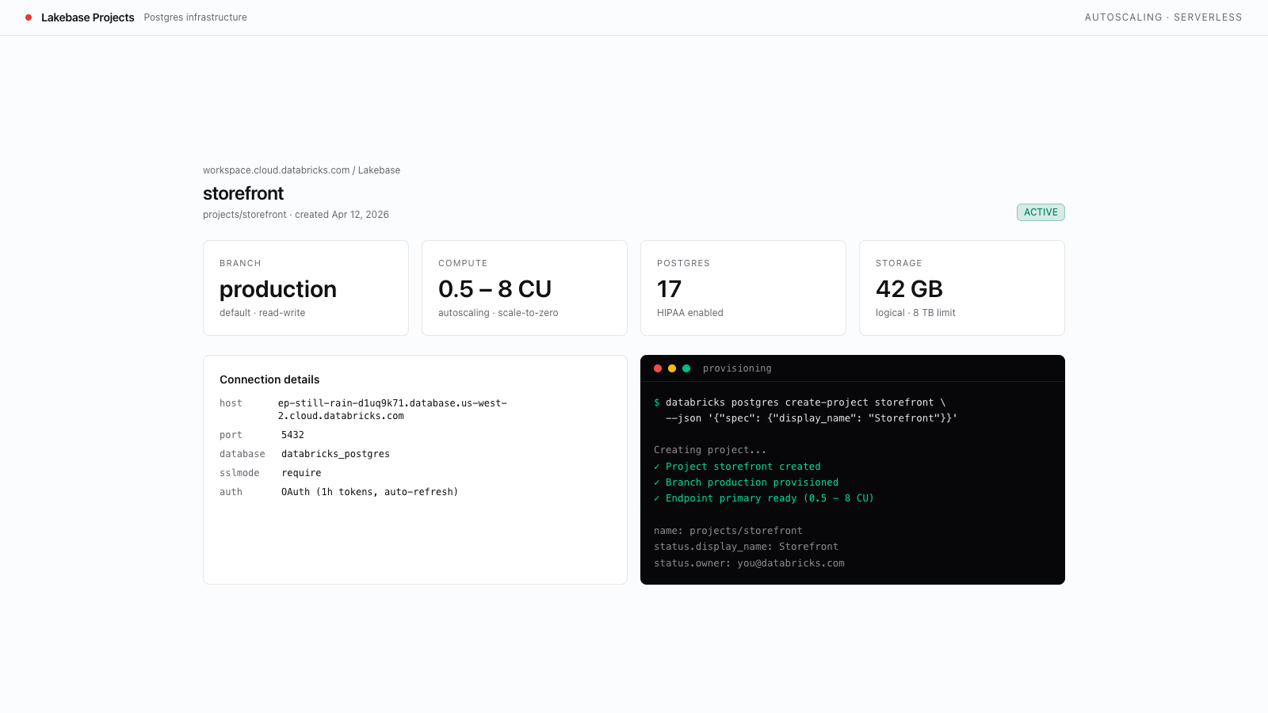The image size is (1268, 713).
Task: Click the Connection details heading
Action: tap(269, 379)
